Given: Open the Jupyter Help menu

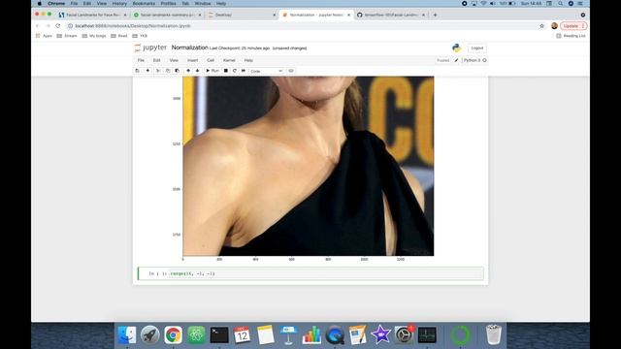Looking at the screenshot, I should [x=248, y=60].
